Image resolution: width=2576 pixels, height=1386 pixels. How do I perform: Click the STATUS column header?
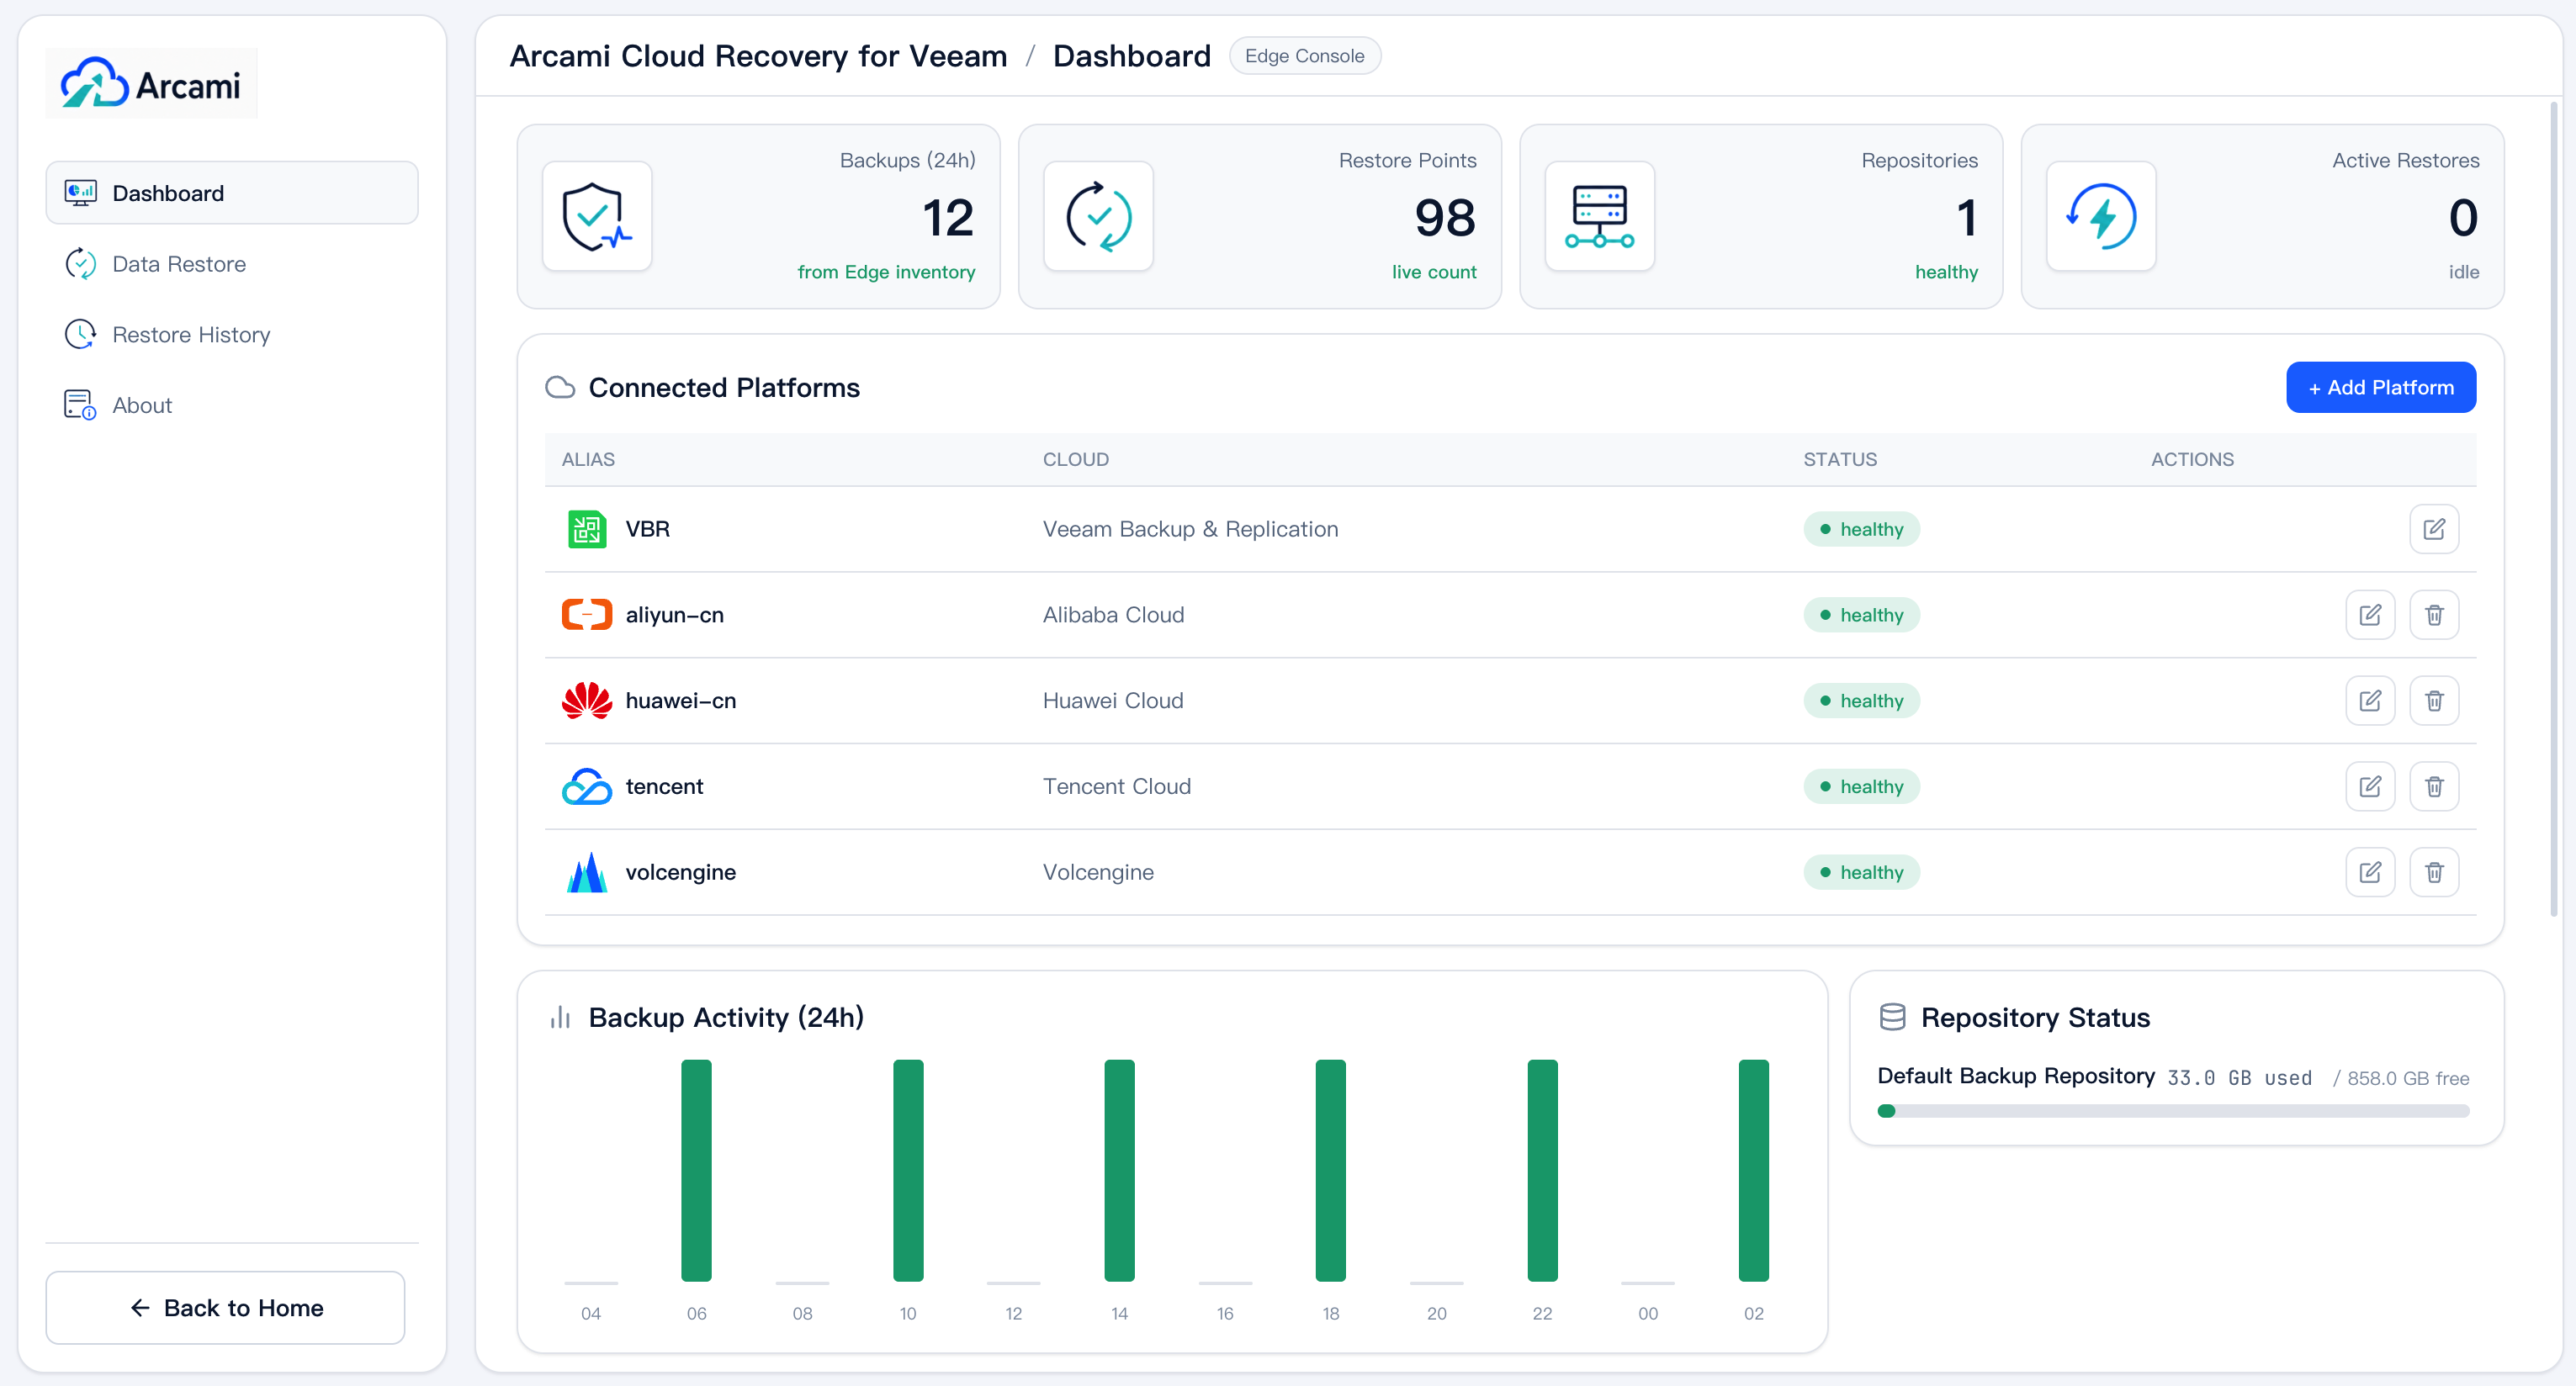1840,459
